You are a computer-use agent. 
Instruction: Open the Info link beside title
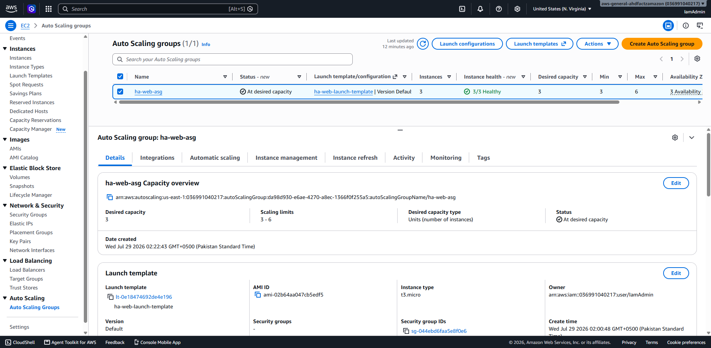pos(206,44)
